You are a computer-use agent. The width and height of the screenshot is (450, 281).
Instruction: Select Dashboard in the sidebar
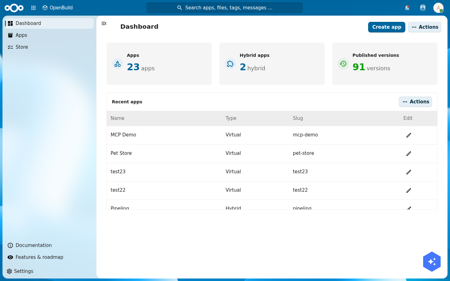click(x=49, y=23)
